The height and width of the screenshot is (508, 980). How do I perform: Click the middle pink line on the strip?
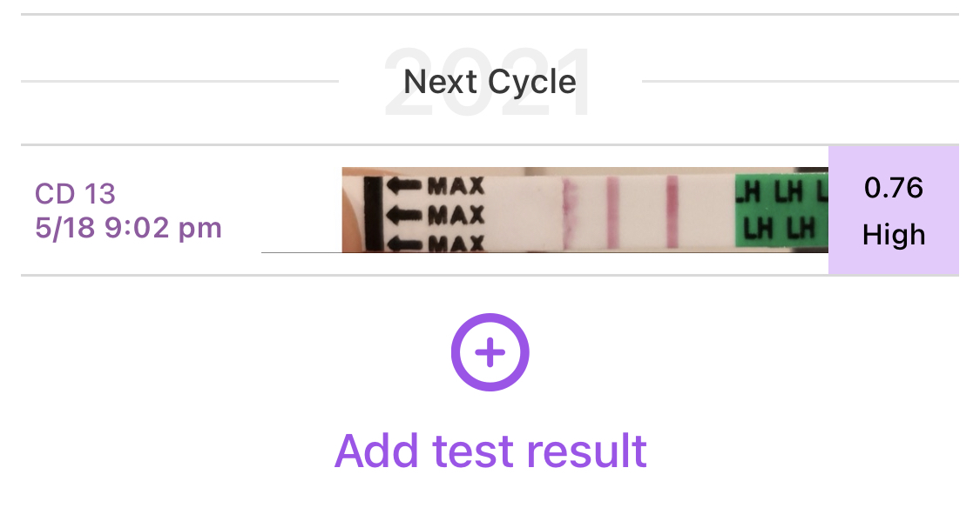[612, 211]
